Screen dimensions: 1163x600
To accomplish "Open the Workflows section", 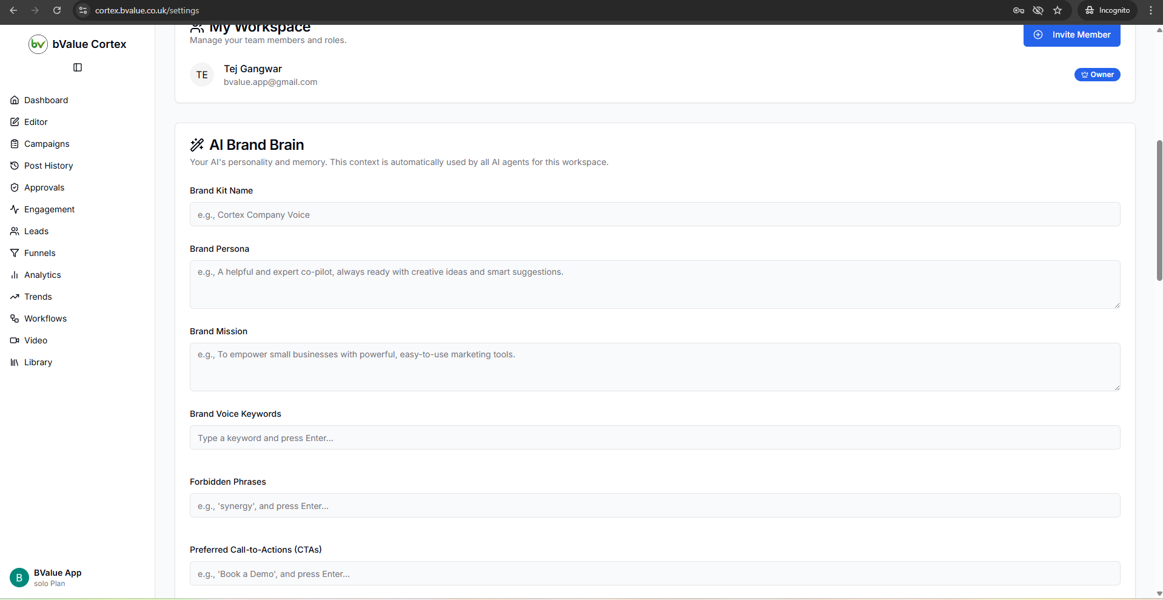I will coord(45,319).
